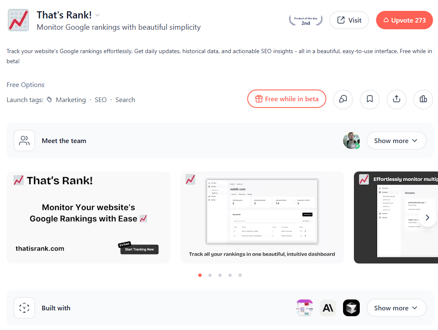Viewport: 438px width, 330px height.
Task: Open the comments speech bubble icon
Action: tap(343, 99)
